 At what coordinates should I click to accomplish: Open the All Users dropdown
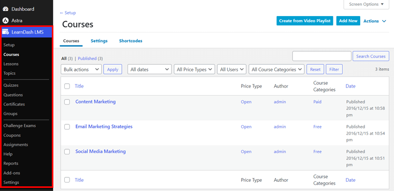click(232, 69)
